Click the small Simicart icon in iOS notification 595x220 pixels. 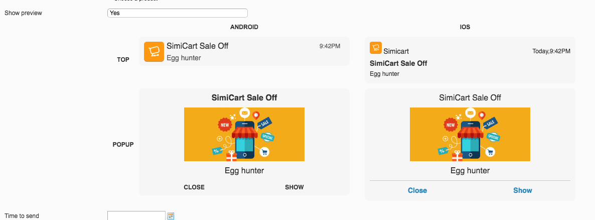click(376, 48)
